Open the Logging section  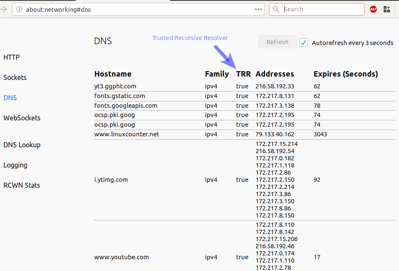coord(15,165)
